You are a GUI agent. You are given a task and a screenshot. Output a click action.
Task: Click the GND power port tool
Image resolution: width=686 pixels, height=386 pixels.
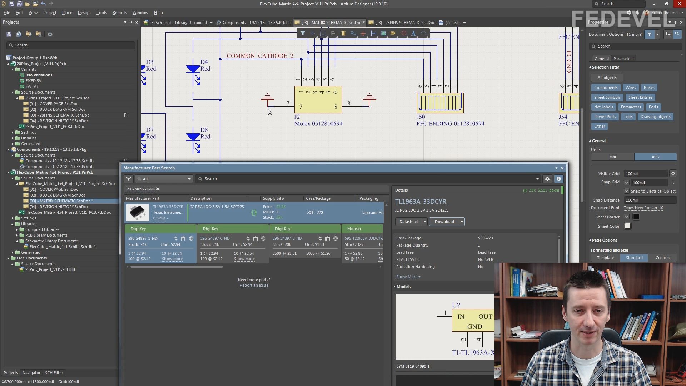click(363, 33)
